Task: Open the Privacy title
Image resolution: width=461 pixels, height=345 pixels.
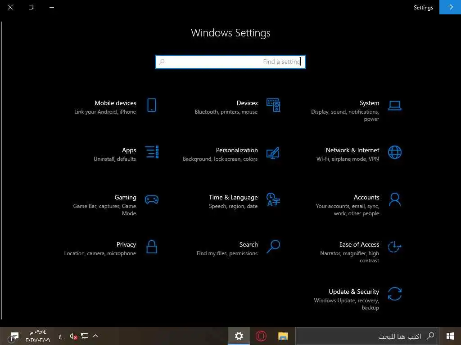Action: (x=126, y=245)
